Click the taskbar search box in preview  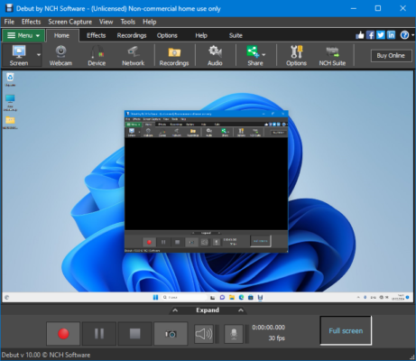tap(184, 297)
